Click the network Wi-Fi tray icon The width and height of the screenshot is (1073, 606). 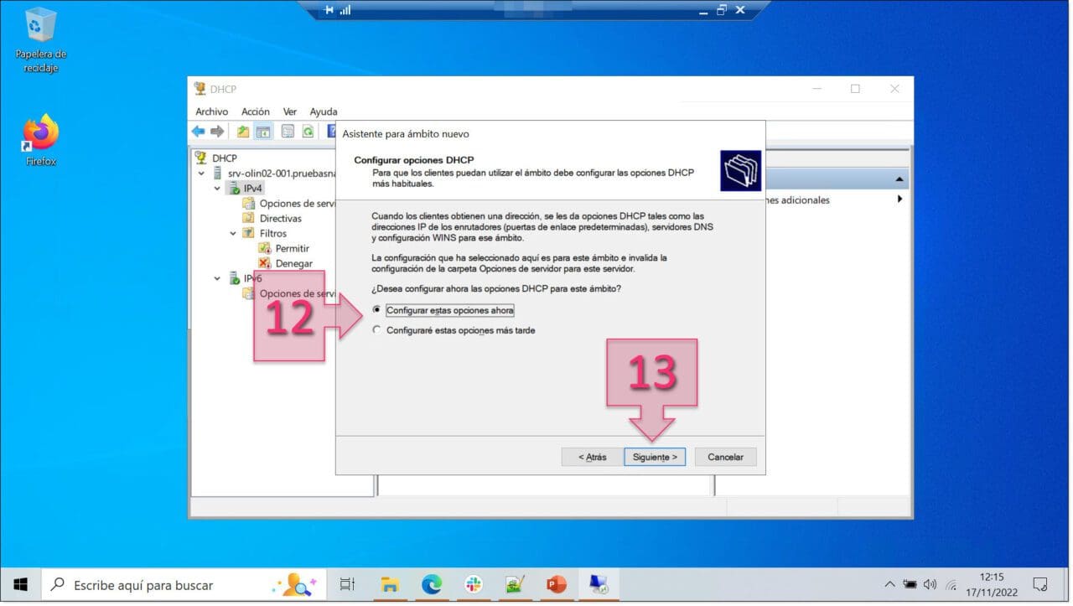coord(951,584)
